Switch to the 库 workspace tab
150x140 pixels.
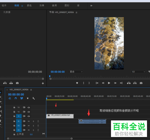pyautogui.click(x=78, y=5)
